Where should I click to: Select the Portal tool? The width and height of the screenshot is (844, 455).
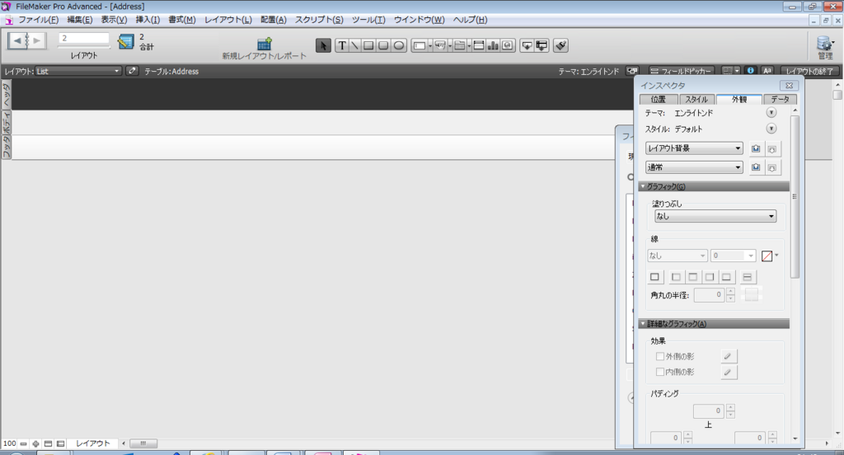(x=479, y=46)
